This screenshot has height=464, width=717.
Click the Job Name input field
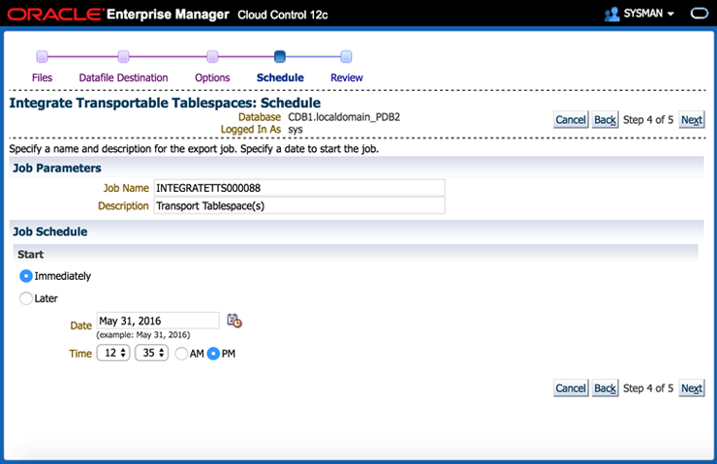(x=299, y=188)
